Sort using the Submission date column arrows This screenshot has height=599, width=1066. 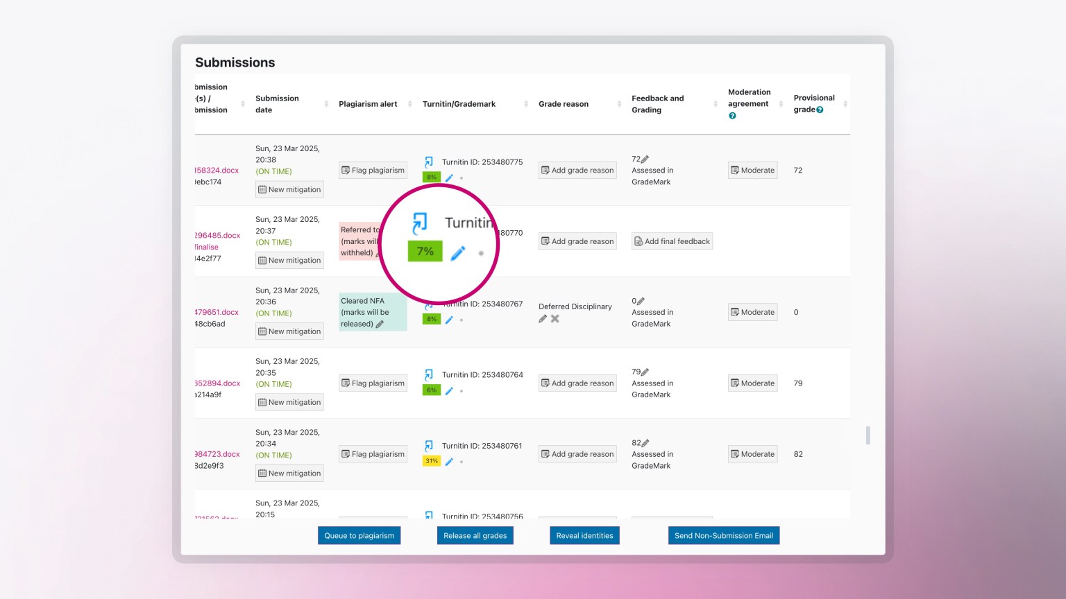click(326, 104)
